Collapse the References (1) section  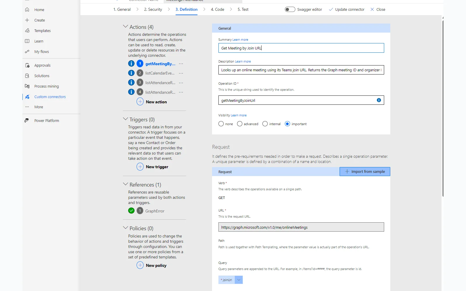pyautogui.click(x=126, y=184)
